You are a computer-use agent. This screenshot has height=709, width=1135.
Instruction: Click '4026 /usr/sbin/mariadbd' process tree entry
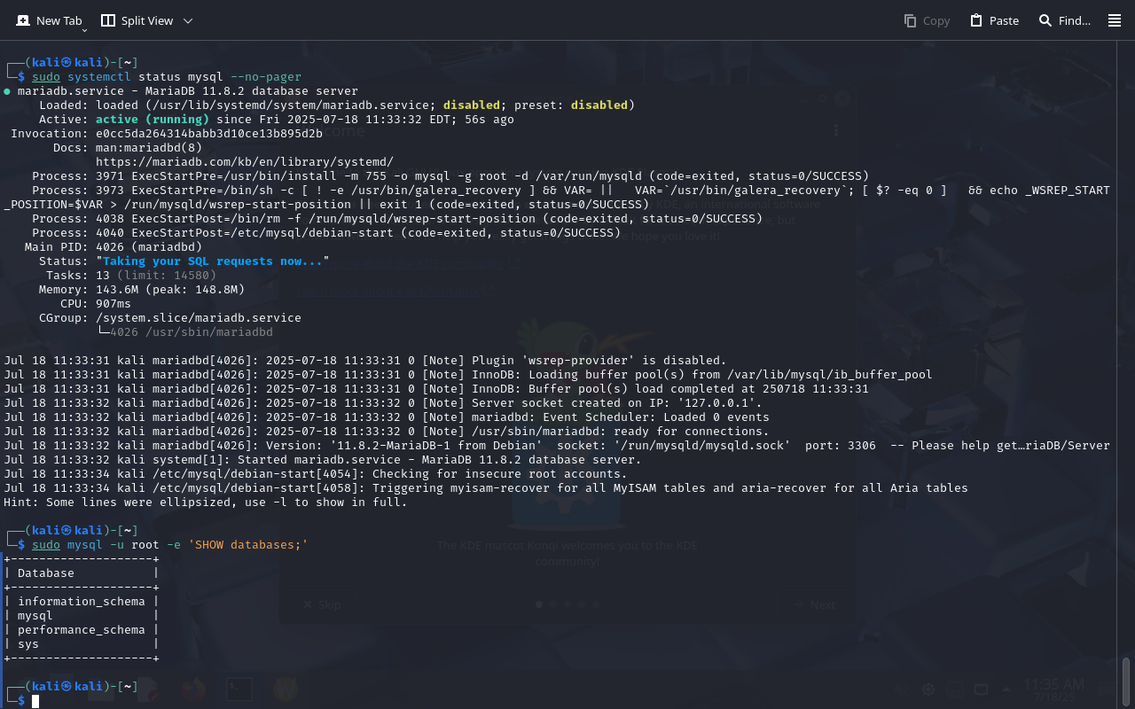(x=192, y=332)
